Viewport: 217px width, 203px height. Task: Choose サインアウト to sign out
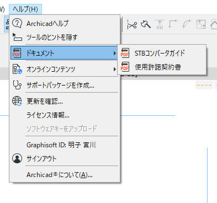[x=64, y=158]
